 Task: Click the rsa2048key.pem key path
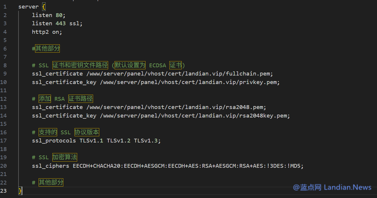point(195,115)
